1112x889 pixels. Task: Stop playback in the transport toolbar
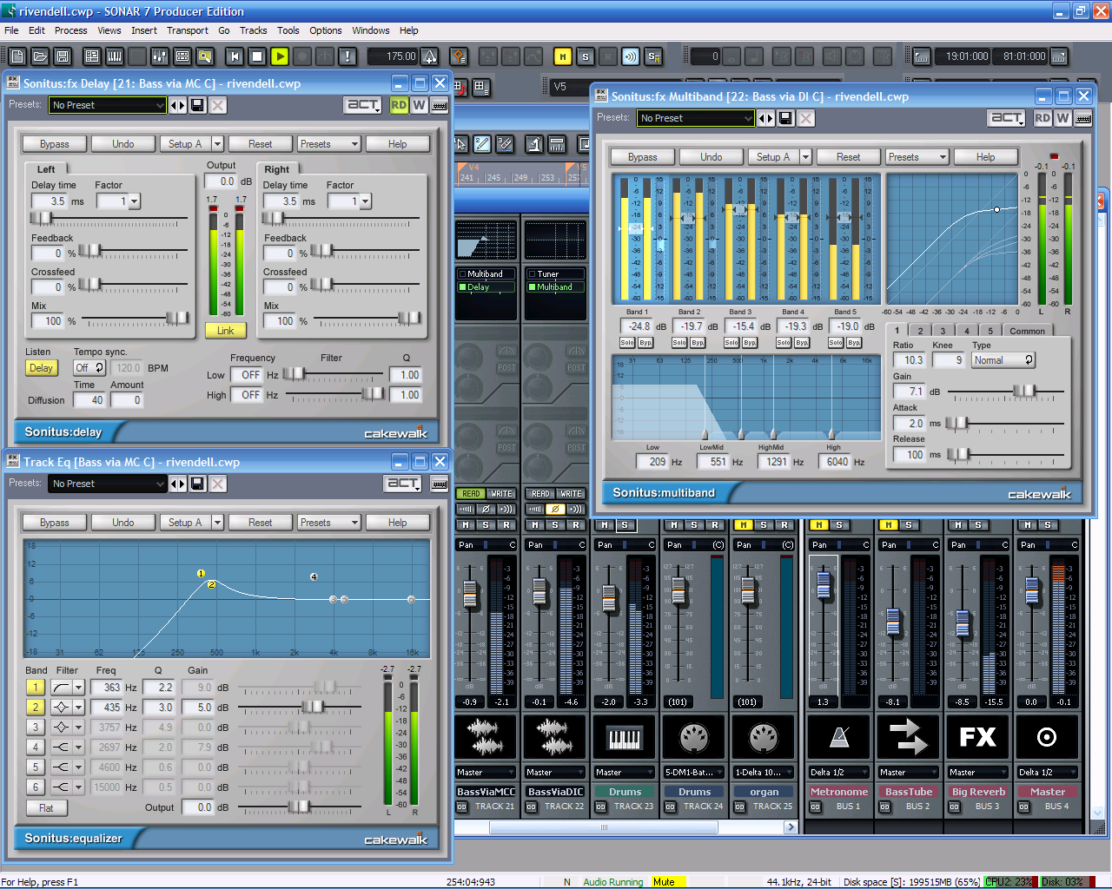257,56
